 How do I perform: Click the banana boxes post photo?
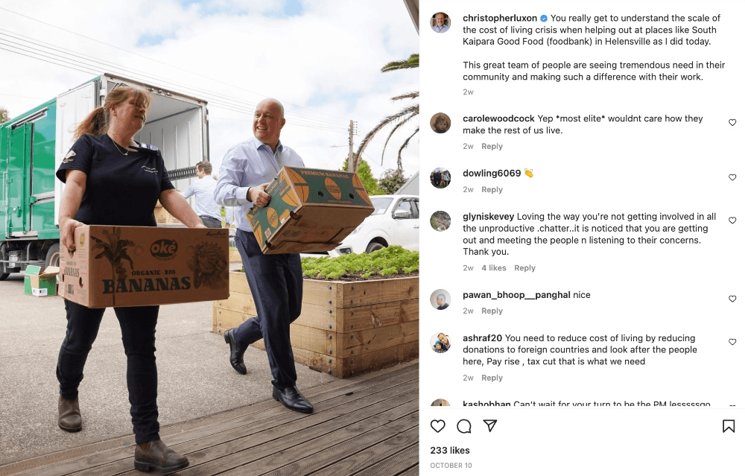[209, 238]
